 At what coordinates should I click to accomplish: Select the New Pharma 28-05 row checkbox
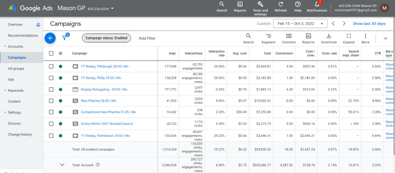(x=51, y=101)
